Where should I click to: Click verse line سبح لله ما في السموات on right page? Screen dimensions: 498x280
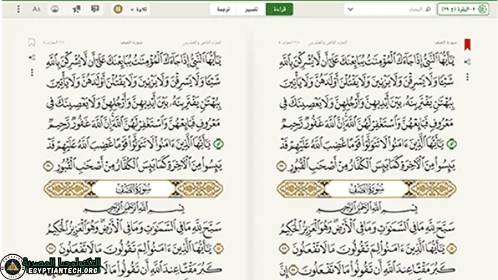[x=367, y=228]
